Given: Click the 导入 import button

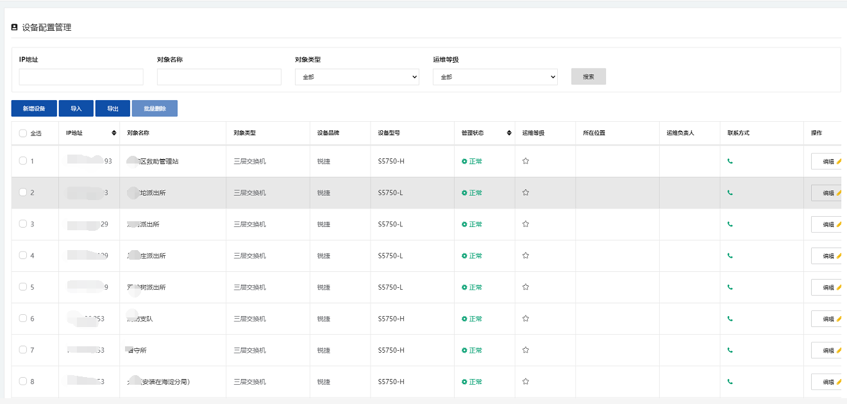Looking at the screenshot, I should 76,108.
